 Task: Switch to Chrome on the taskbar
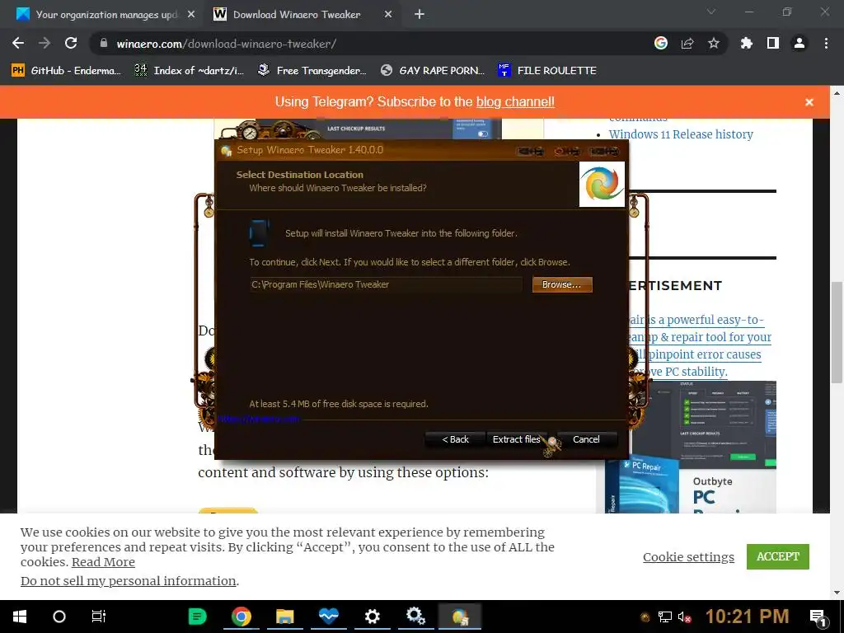click(x=241, y=617)
